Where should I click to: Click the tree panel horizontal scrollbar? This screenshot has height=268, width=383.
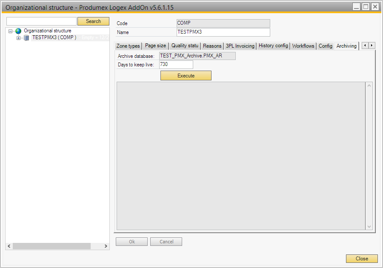(x=51, y=246)
